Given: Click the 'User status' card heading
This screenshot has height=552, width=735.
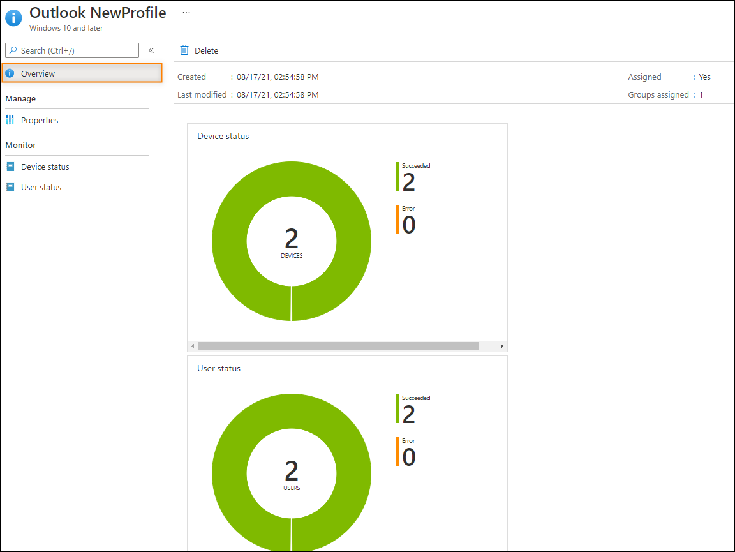Looking at the screenshot, I should (x=219, y=368).
